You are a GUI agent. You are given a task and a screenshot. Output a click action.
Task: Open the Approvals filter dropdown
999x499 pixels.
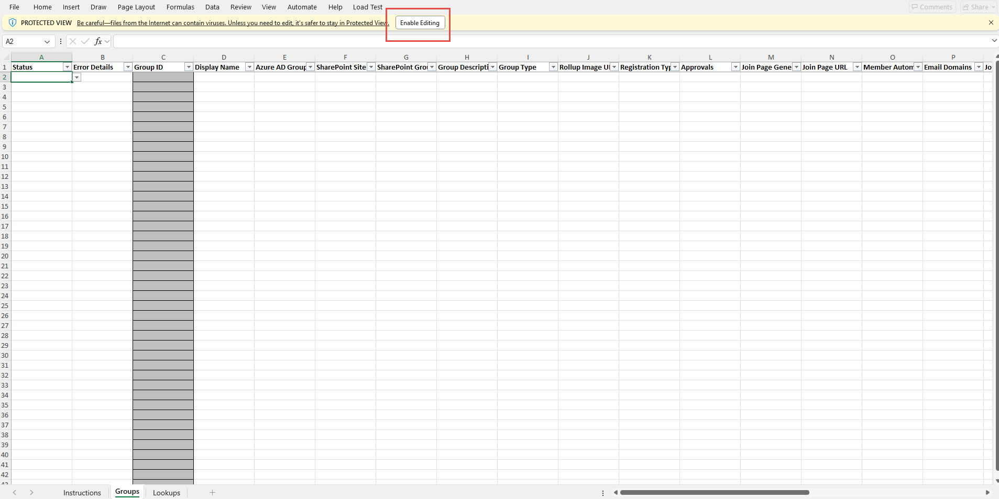click(x=735, y=67)
